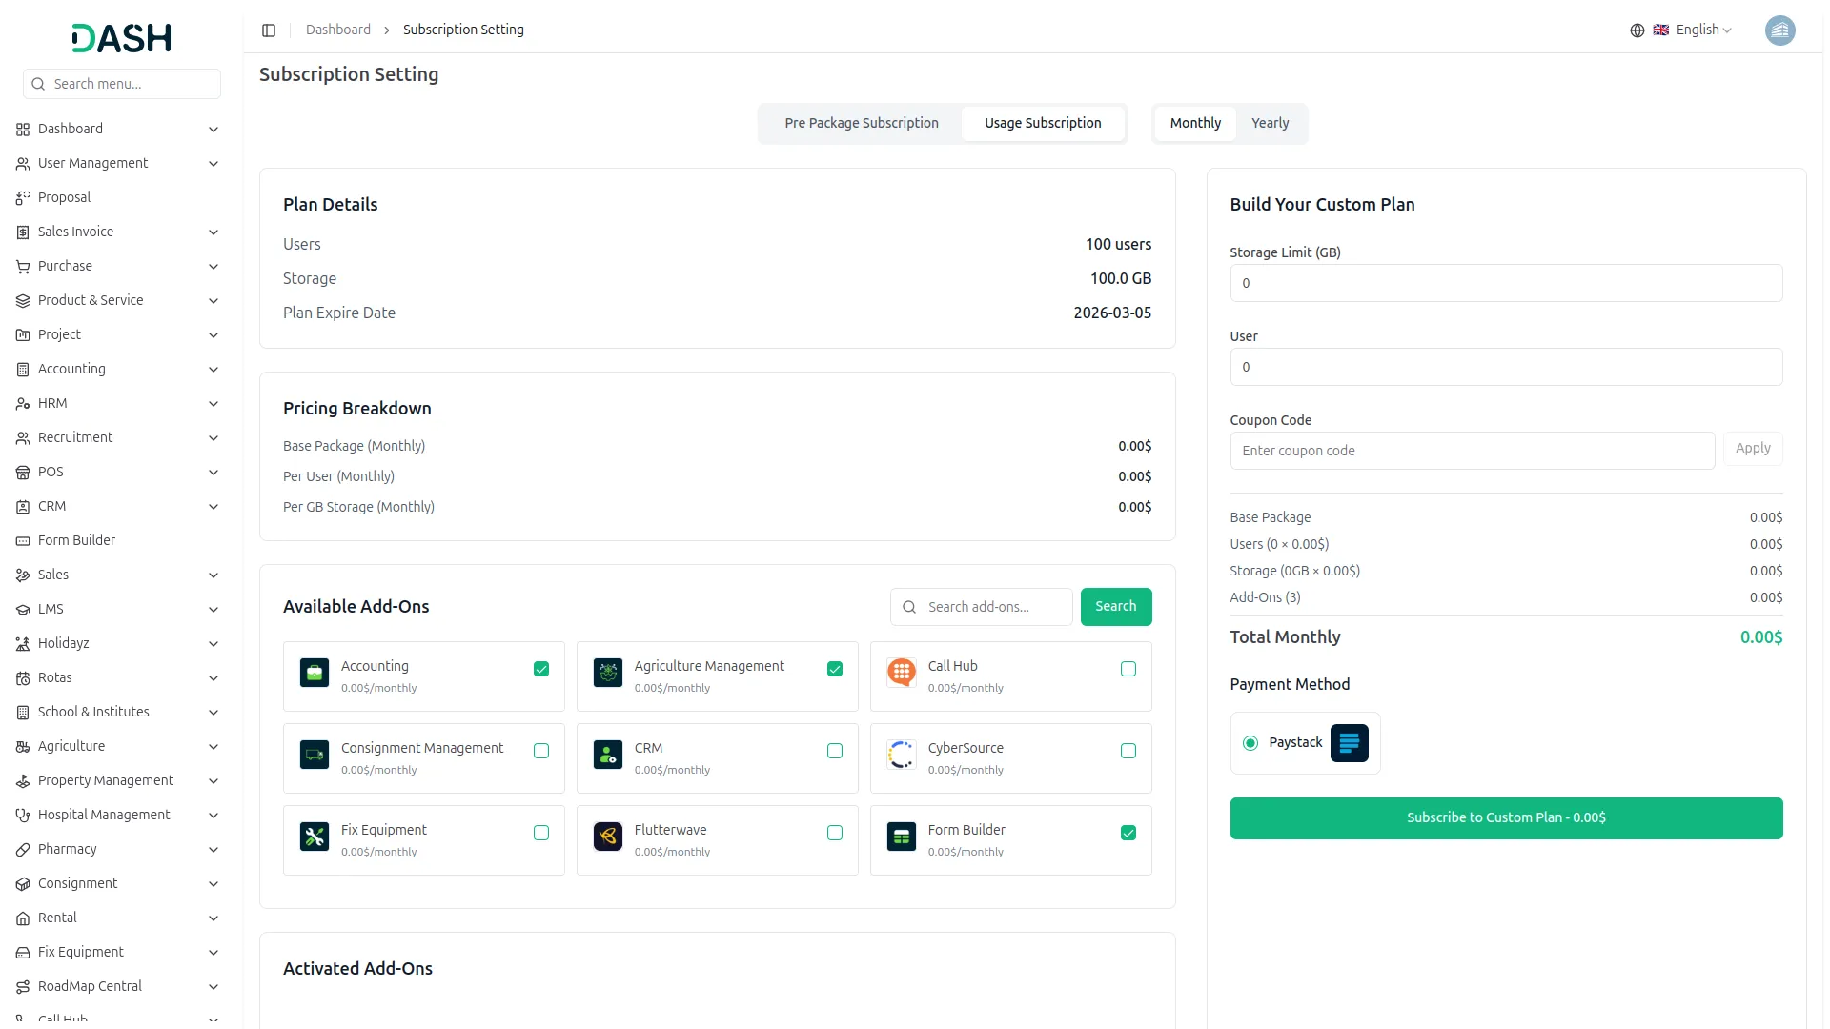Toggle the sidebar collapse icon

click(x=269, y=30)
